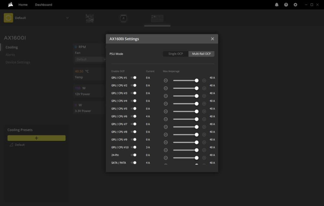Select the cooler device thumbnail
324x206 pixels.
pos(123,18)
